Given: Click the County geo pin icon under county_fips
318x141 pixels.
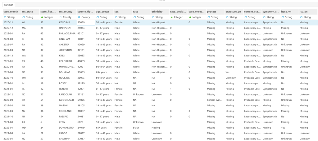Looking at the screenshot, I should (x=79, y=17).
